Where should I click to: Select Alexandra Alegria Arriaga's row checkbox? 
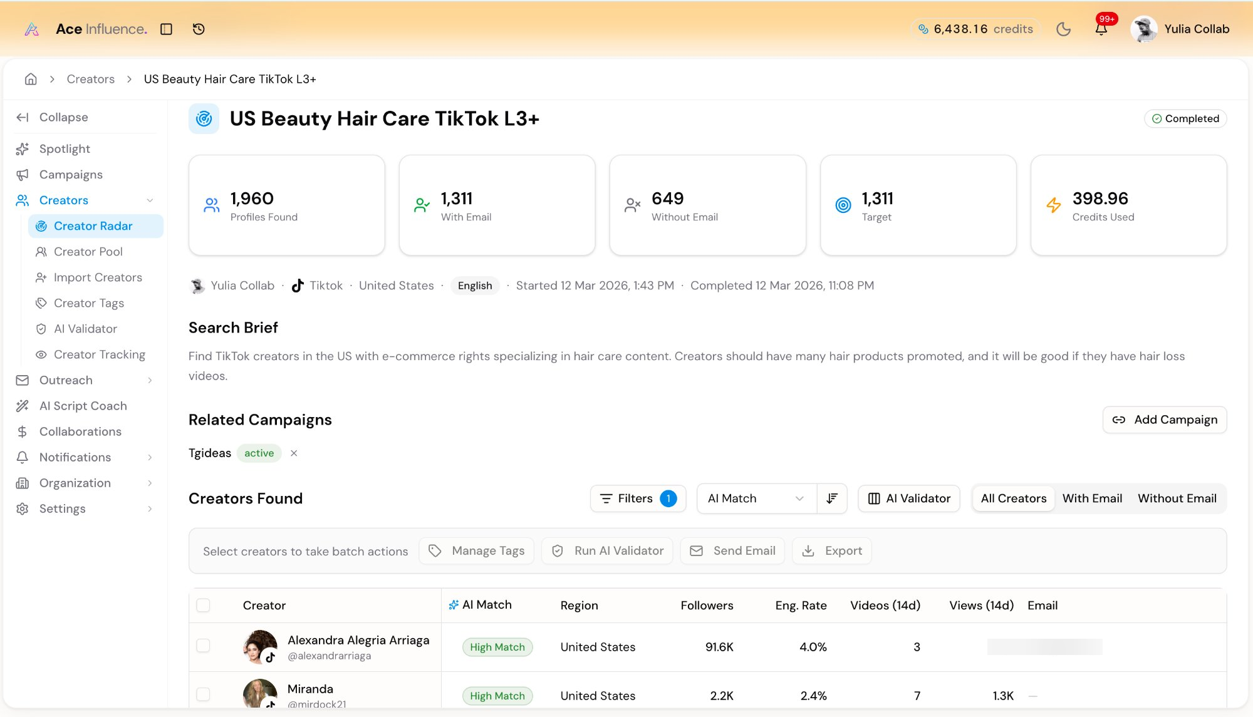click(x=203, y=646)
